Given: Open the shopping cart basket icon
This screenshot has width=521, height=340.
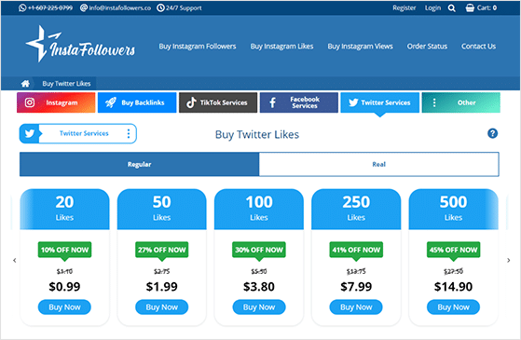Looking at the screenshot, I should [470, 7].
